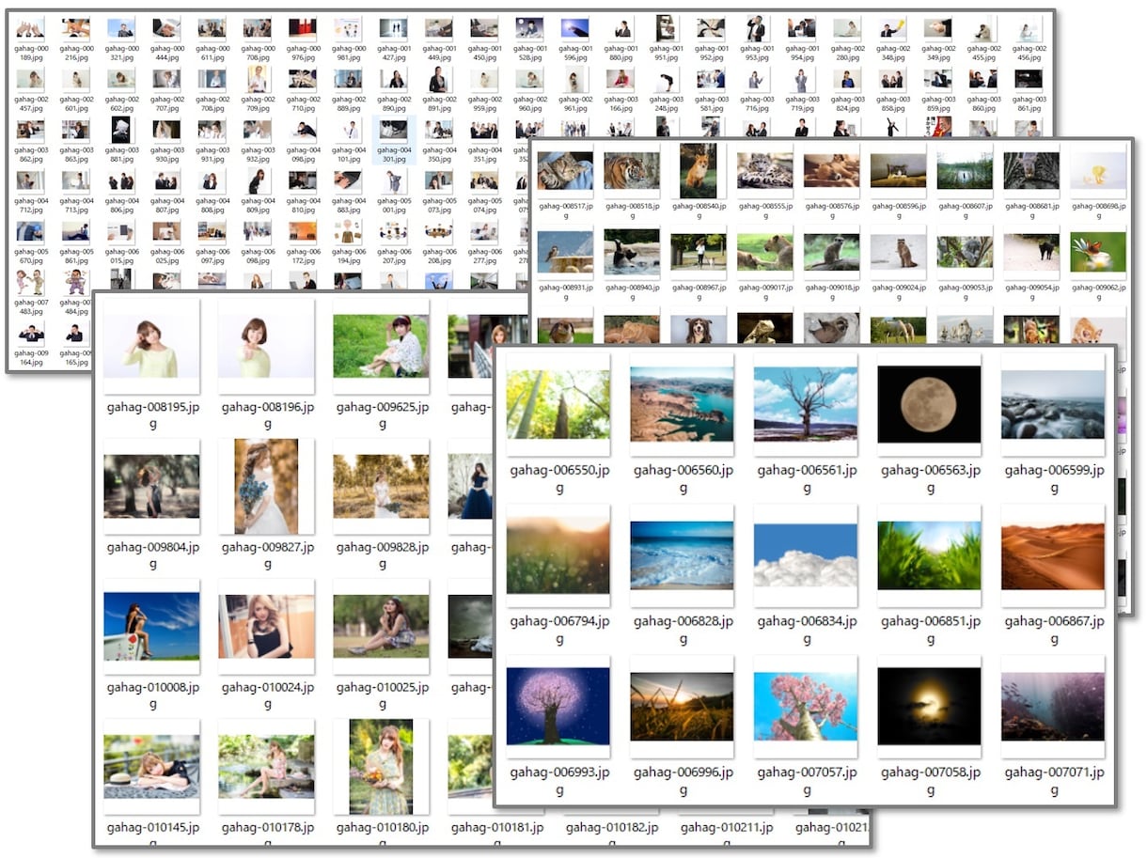The width and height of the screenshot is (1147, 858).
Task: Click the orca thumbnail gahag-008940.jpg
Action: click(632, 252)
